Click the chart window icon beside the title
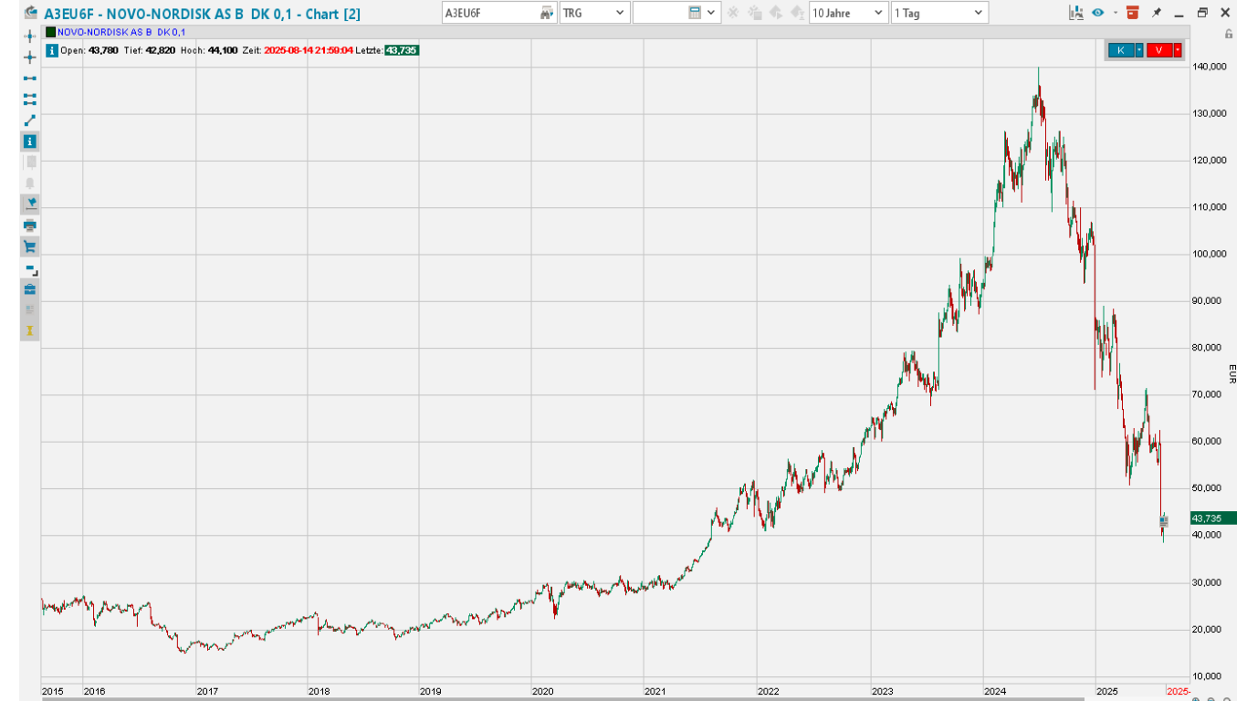The width and height of the screenshot is (1247, 701). [31, 13]
